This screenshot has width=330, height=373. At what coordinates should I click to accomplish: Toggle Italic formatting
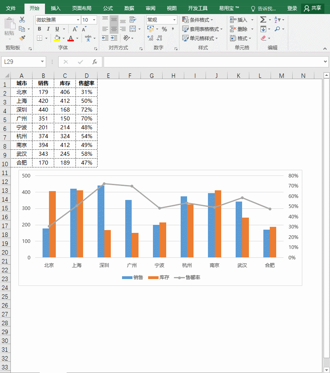point(48,29)
